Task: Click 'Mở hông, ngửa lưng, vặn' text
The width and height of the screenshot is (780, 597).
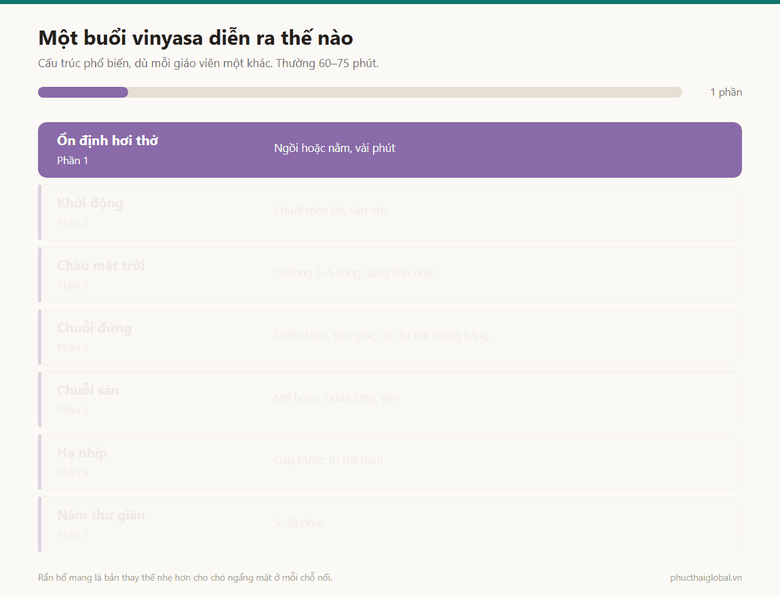Action: [x=336, y=398]
